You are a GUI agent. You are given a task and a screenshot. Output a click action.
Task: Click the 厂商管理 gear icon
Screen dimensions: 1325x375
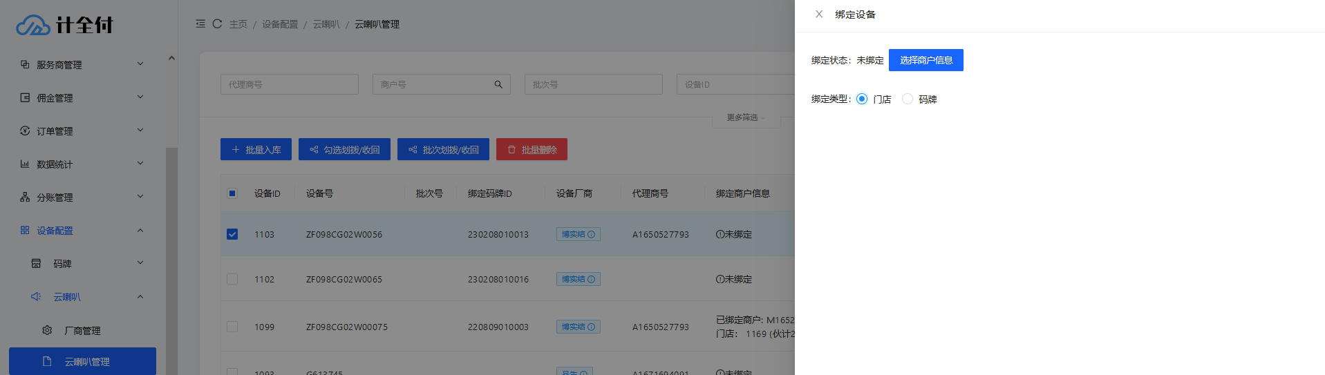[47, 330]
